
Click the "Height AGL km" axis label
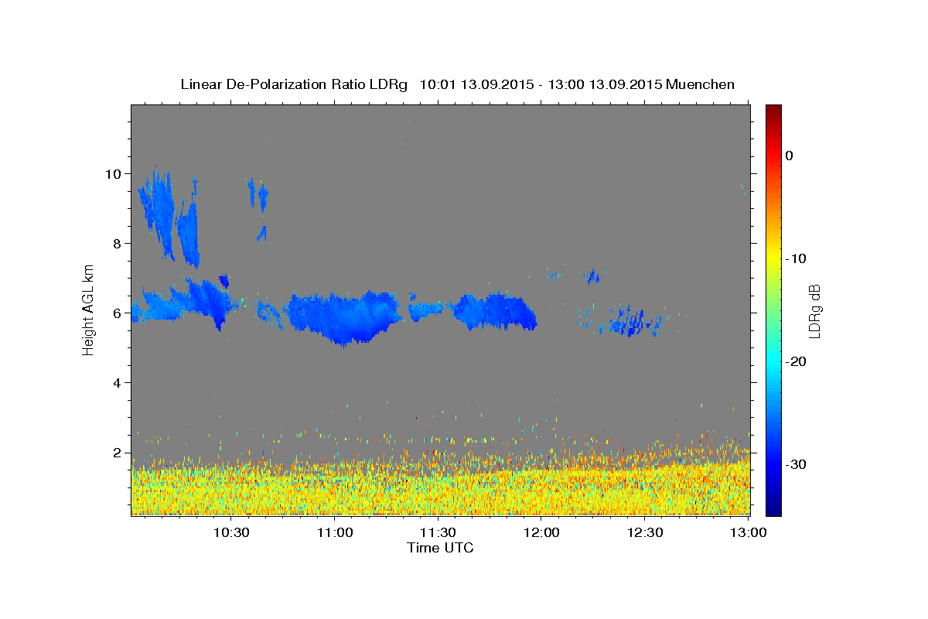[x=88, y=310]
